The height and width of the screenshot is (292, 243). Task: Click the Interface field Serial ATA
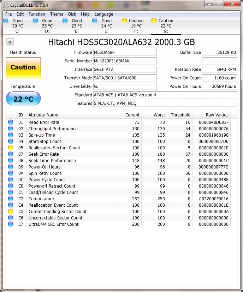pos(125,69)
